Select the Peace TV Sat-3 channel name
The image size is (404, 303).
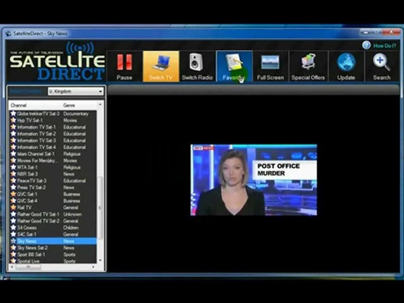pyautogui.click(x=32, y=181)
